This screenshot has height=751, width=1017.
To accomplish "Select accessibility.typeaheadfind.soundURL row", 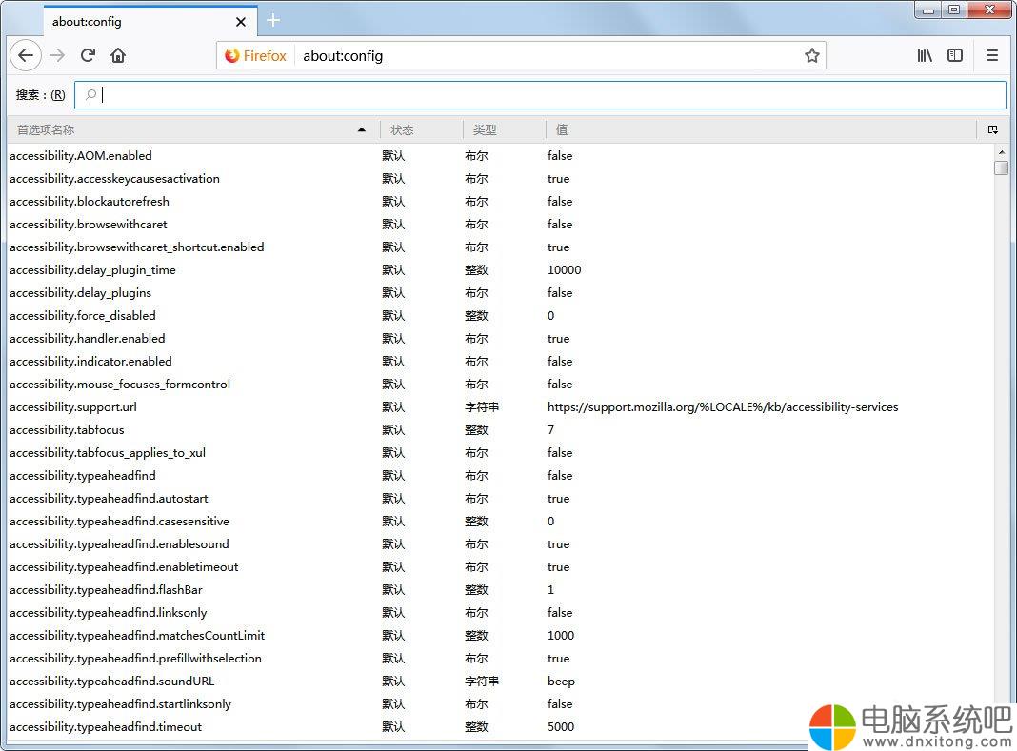I will tap(500, 681).
